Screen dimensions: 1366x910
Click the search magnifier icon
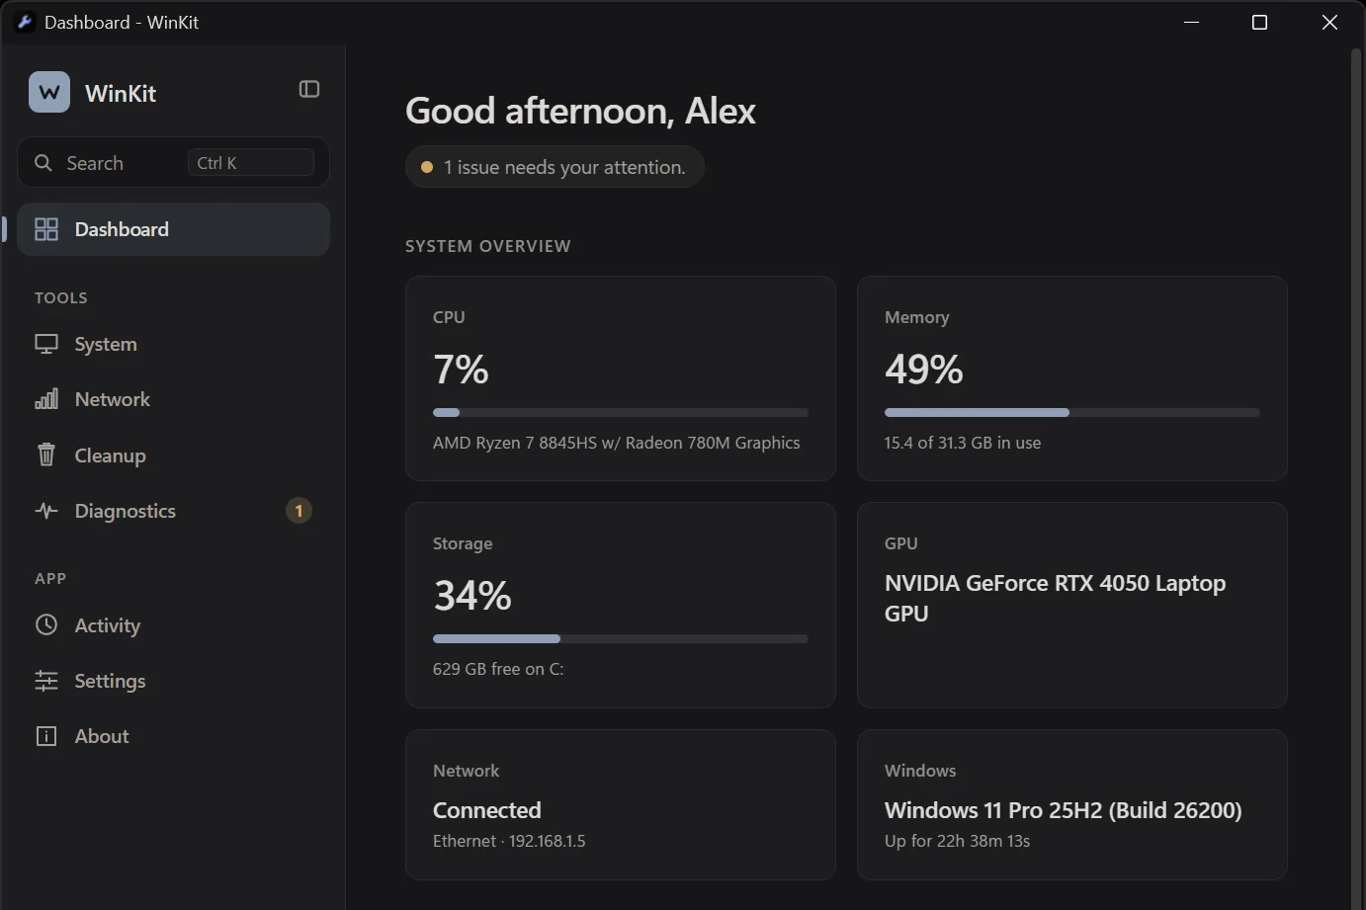point(43,163)
